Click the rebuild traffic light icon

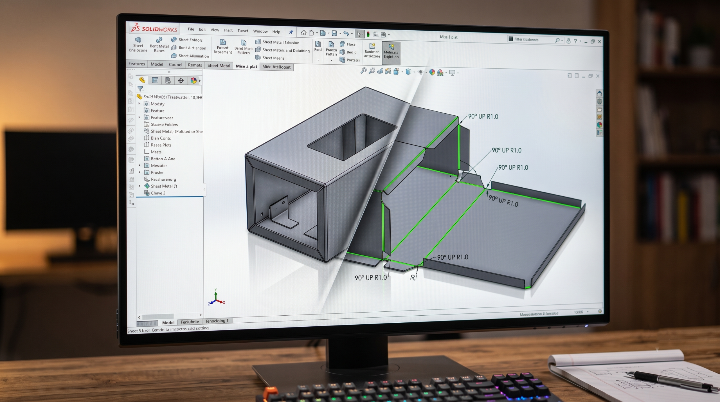(368, 34)
